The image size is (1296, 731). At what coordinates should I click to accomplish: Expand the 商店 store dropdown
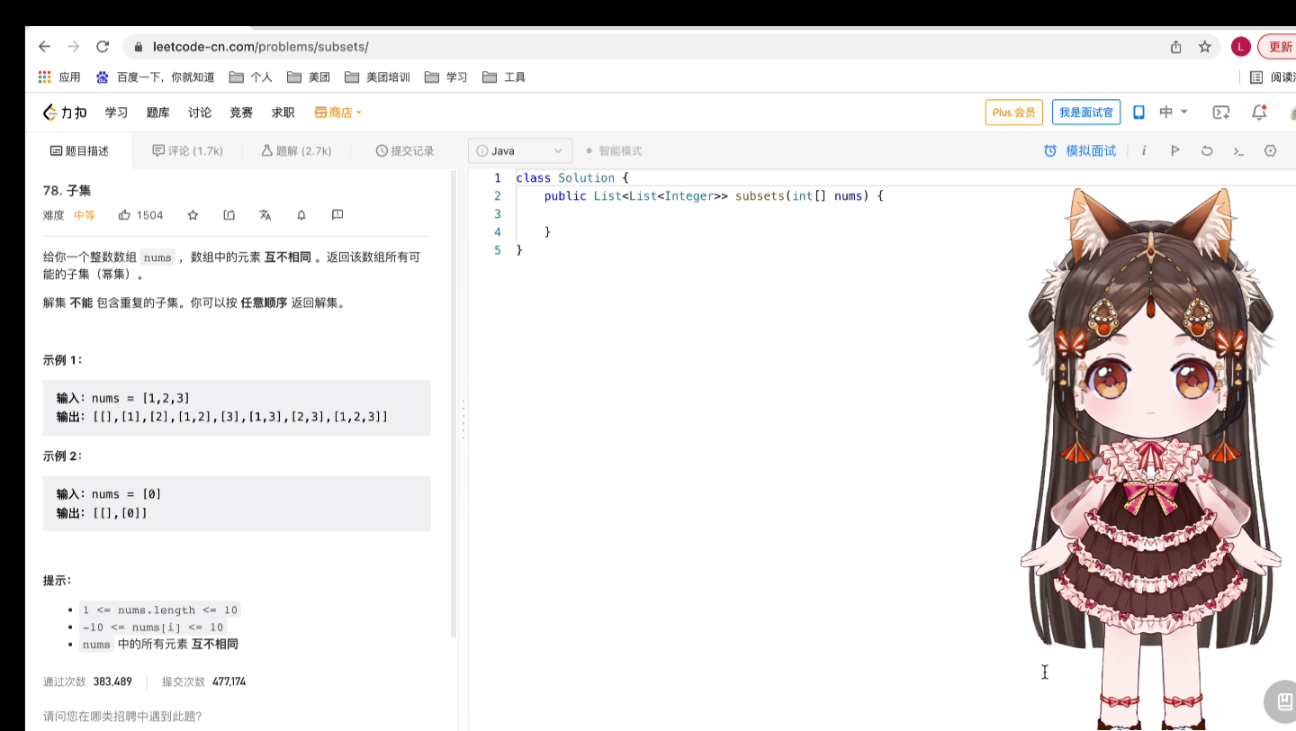338,113
